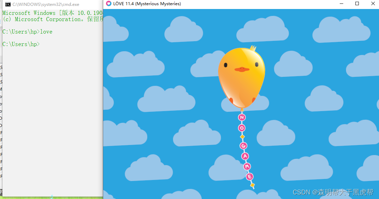This screenshot has width=379, height=199.
Task: Click the last 'C:\Users\hp>' prompt in cmd
Action: [21, 44]
